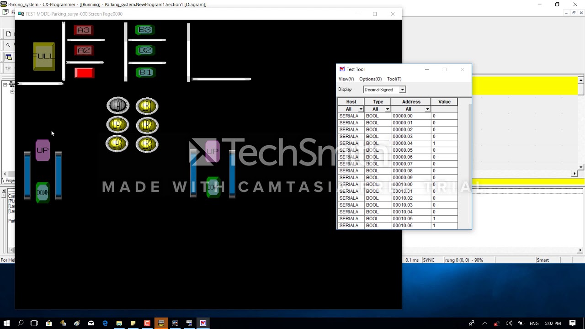Click the Value column header
Viewport: 585px width, 329px height.
coord(444,102)
